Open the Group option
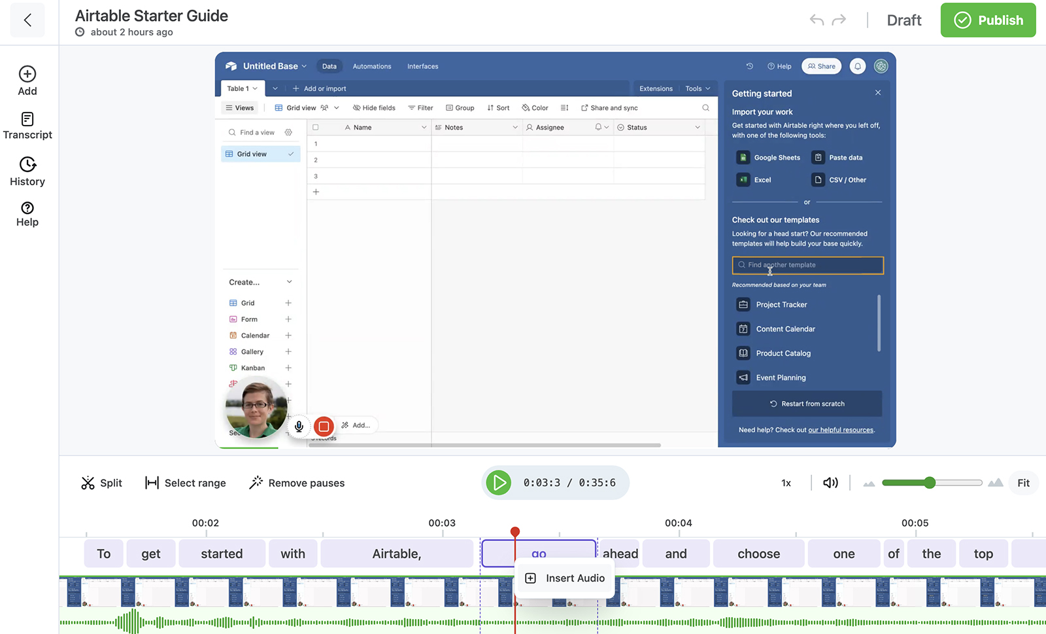The height and width of the screenshot is (634, 1046). tap(460, 108)
